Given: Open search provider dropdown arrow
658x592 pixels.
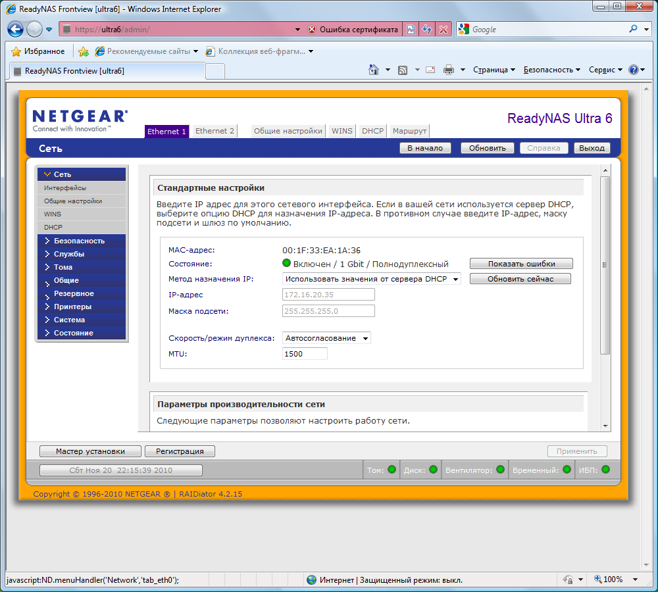Looking at the screenshot, I should (647, 30).
